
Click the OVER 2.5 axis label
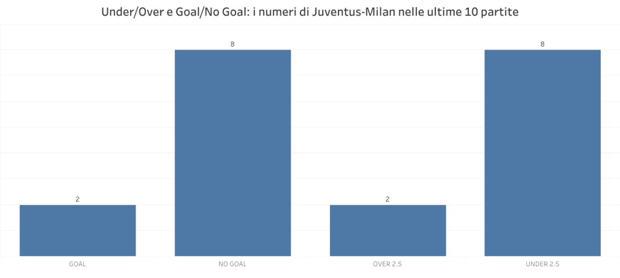[387, 264]
